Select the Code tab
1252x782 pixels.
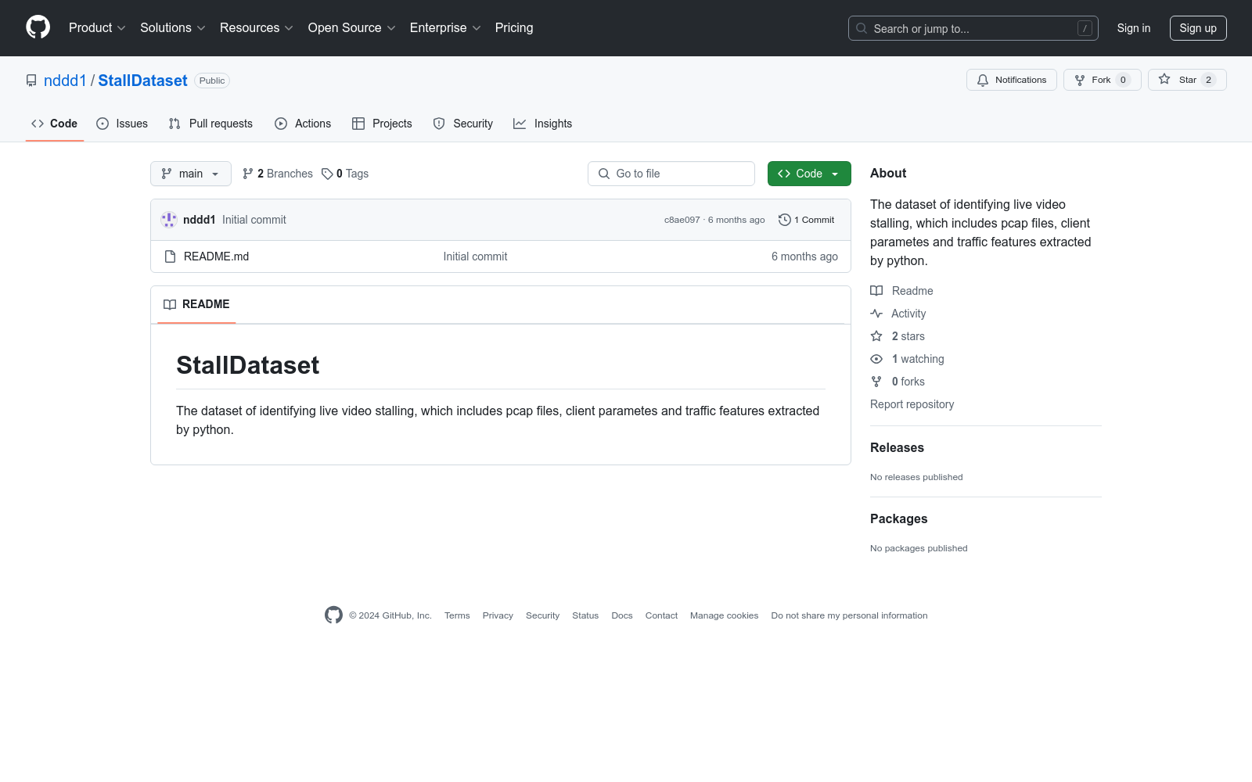click(x=55, y=124)
